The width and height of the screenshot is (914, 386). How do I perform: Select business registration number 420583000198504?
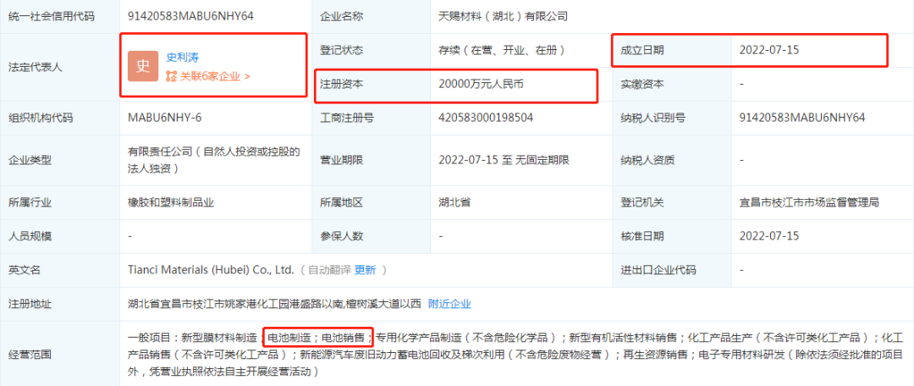click(x=486, y=118)
